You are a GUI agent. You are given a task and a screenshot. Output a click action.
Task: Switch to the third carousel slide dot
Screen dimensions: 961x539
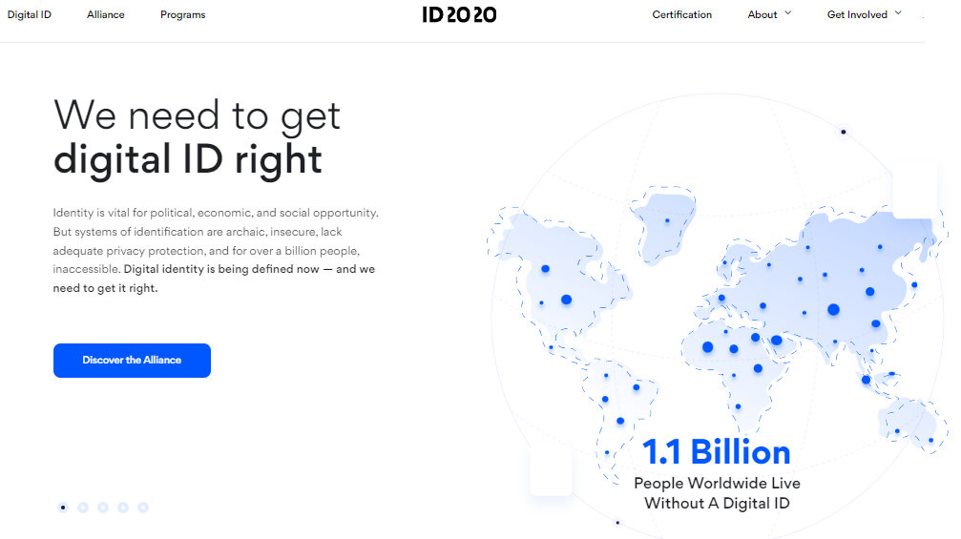103,508
